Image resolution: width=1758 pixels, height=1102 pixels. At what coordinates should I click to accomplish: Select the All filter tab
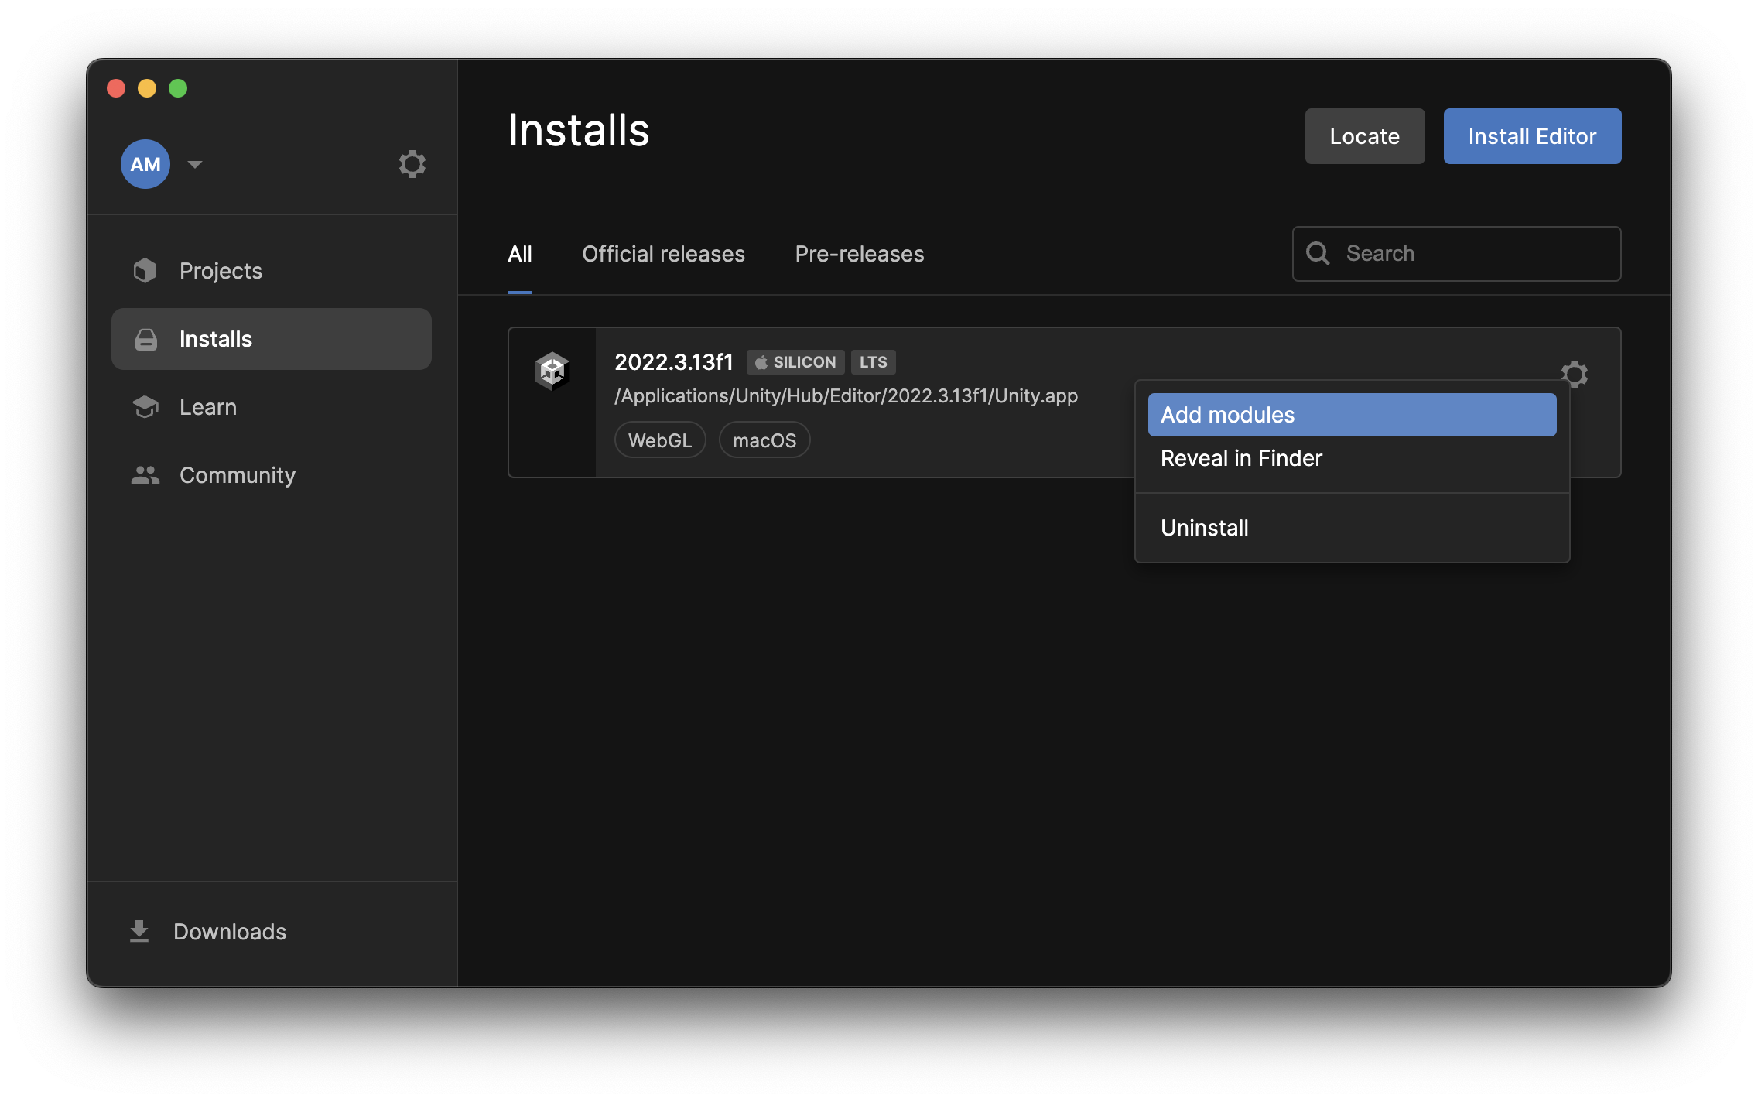[519, 254]
